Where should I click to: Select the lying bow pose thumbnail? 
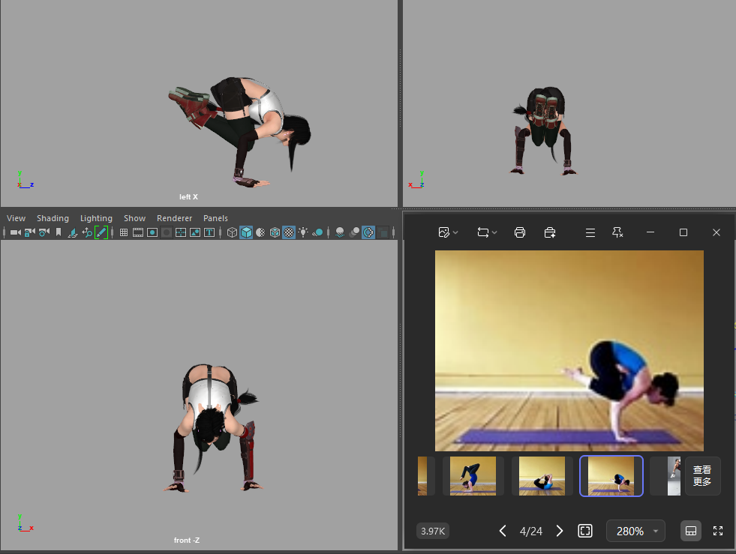542,476
